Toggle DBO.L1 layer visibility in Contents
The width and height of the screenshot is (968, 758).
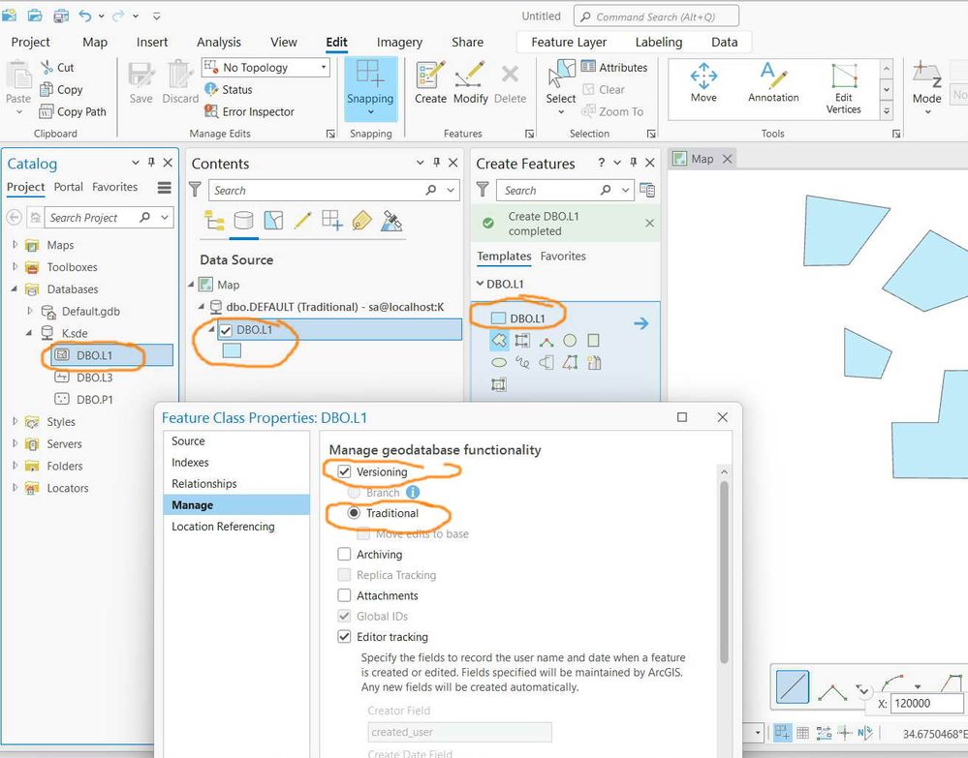tap(226, 330)
